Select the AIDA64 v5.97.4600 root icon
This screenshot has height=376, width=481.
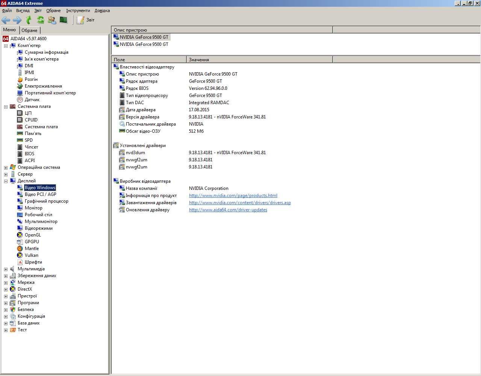[x=6, y=39]
